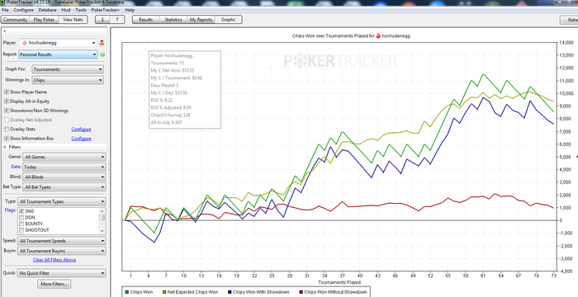
Task: Open the Hud menu
Action: click(x=66, y=10)
